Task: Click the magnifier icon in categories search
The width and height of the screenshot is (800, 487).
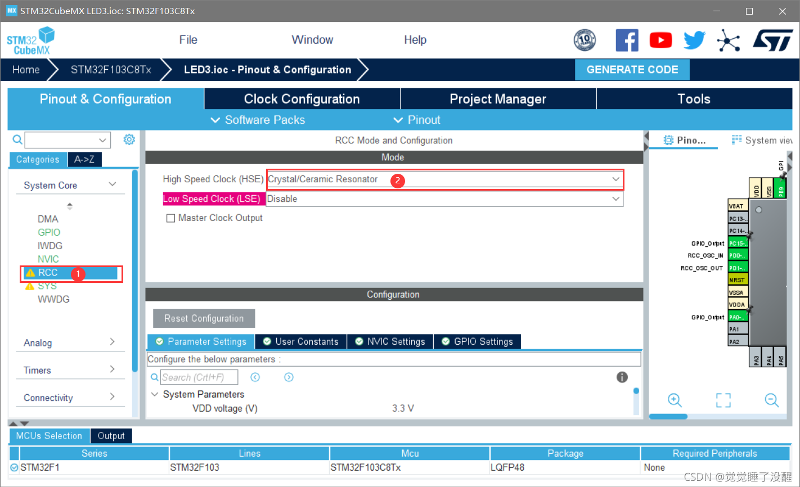Action: click(17, 139)
